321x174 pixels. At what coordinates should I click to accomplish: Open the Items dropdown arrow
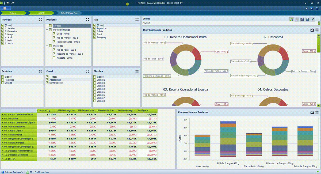(319, 23)
